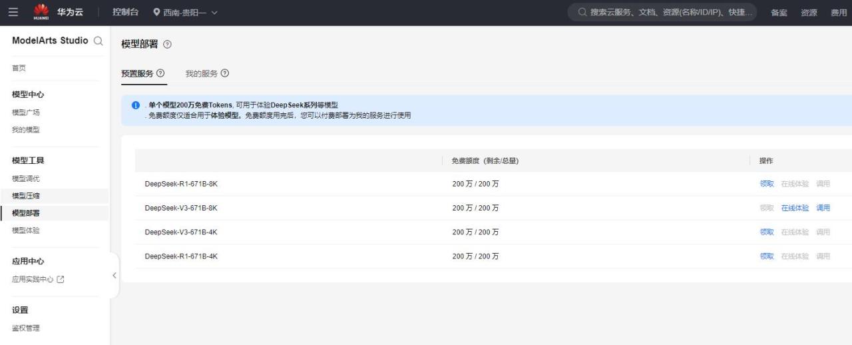Open 我的模型 in the sidebar
852x345 pixels.
tap(26, 129)
